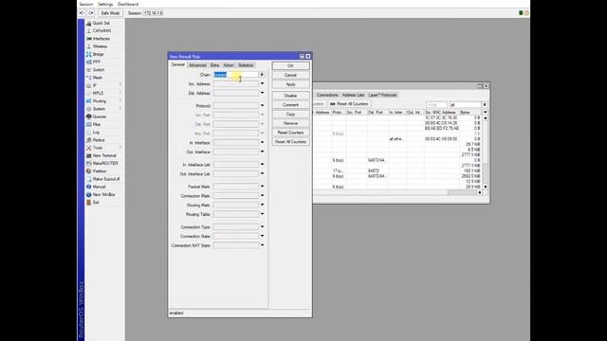Expand the Connection NAT State field
The width and height of the screenshot is (607, 341).
point(262,245)
